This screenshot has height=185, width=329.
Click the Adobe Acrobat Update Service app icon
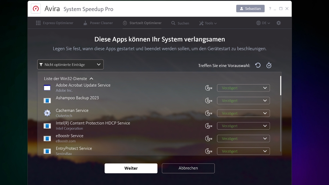pos(47,88)
